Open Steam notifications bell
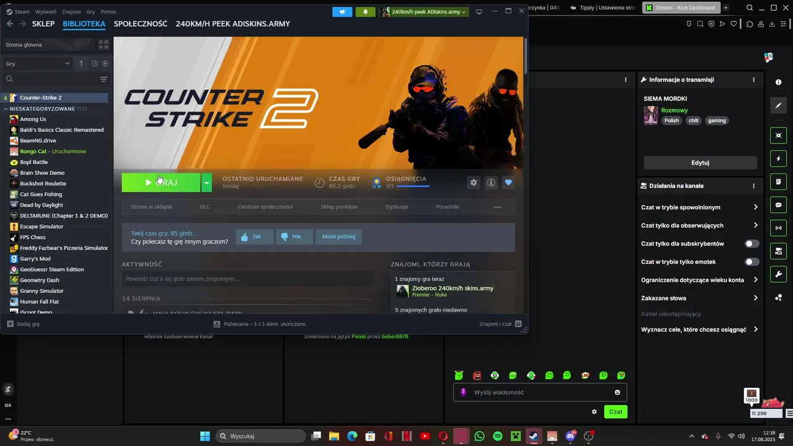The image size is (793, 446). (366, 12)
